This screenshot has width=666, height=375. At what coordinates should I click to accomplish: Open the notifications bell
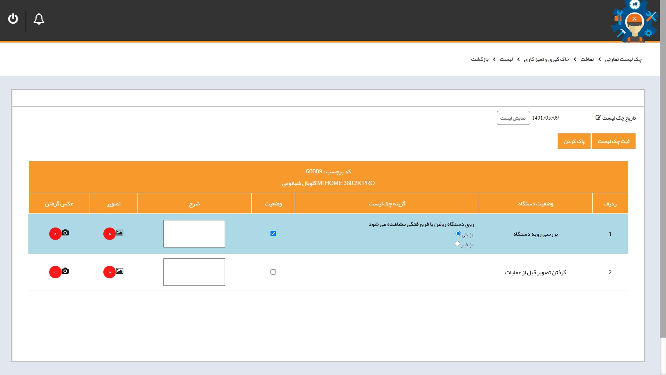click(39, 19)
